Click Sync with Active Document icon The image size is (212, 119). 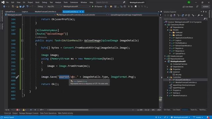tap(183, 16)
